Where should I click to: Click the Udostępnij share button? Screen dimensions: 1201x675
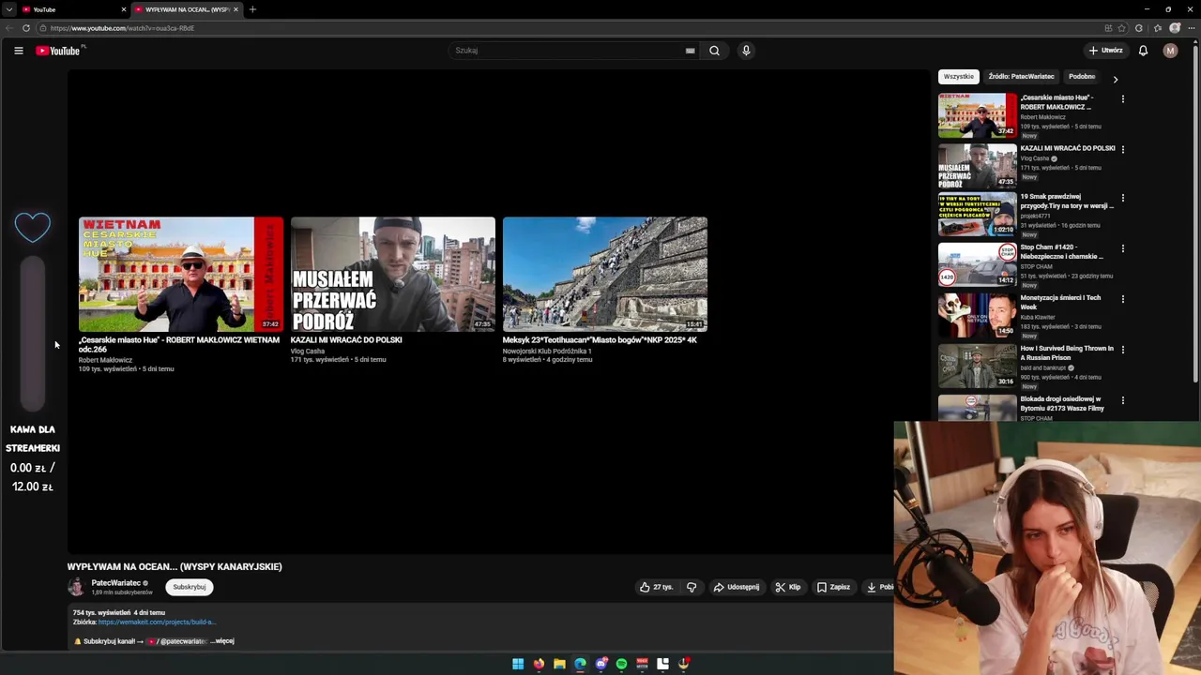point(737,587)
